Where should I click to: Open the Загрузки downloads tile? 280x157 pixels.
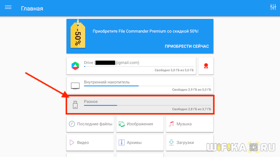[x=190, y=142]
